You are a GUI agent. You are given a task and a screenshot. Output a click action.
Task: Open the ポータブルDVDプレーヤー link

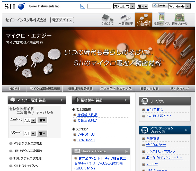pyautogui.click(x=164, y=158)
